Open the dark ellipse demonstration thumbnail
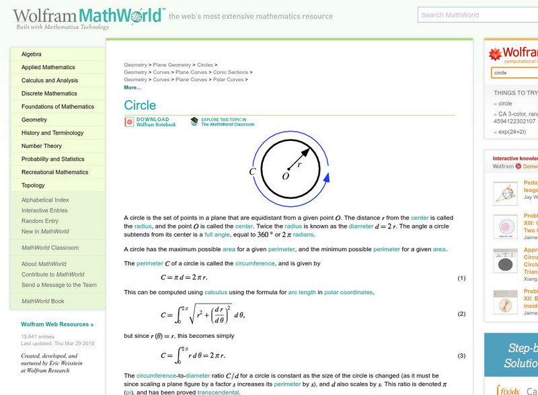 click(x=505, y=261)
